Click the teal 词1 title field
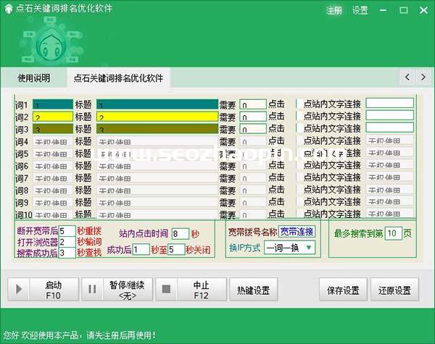 157,104
